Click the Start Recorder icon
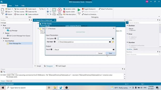The image size is (161, 90). 60,10
